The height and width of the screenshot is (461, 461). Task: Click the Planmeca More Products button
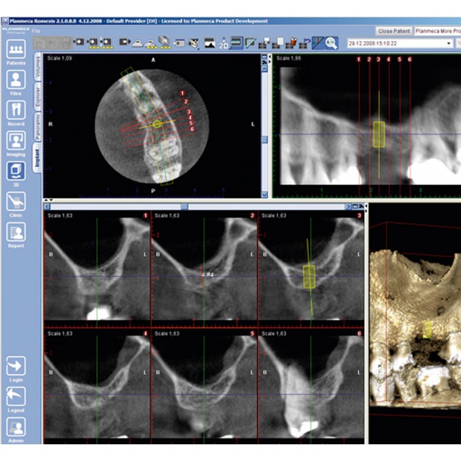pyautogui.click(x=438, y=30)
